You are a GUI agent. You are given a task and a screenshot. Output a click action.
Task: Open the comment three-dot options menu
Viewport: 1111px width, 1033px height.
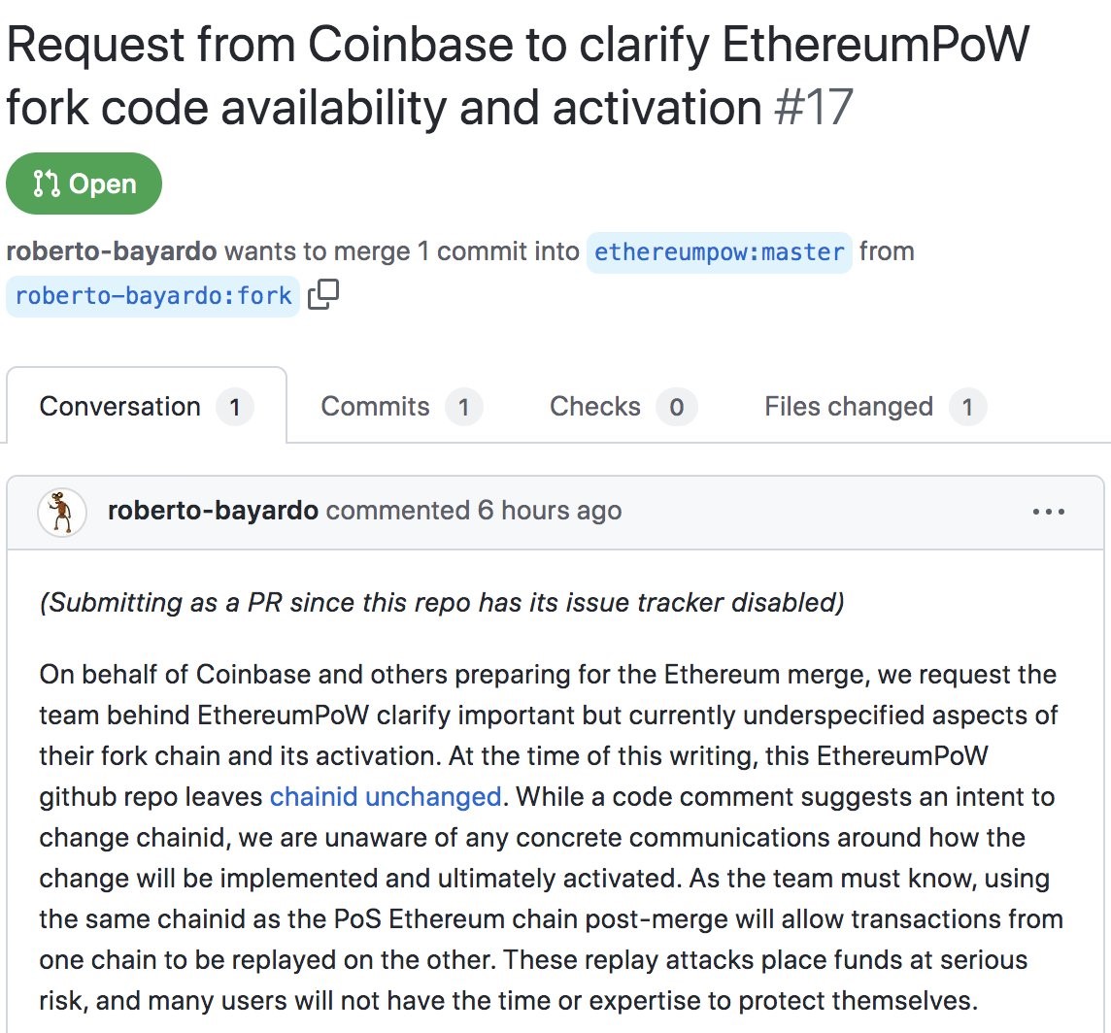pos(1049,512)
